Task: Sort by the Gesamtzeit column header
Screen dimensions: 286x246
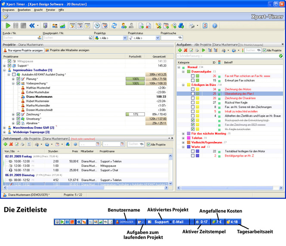Action: tap(157, 56)
